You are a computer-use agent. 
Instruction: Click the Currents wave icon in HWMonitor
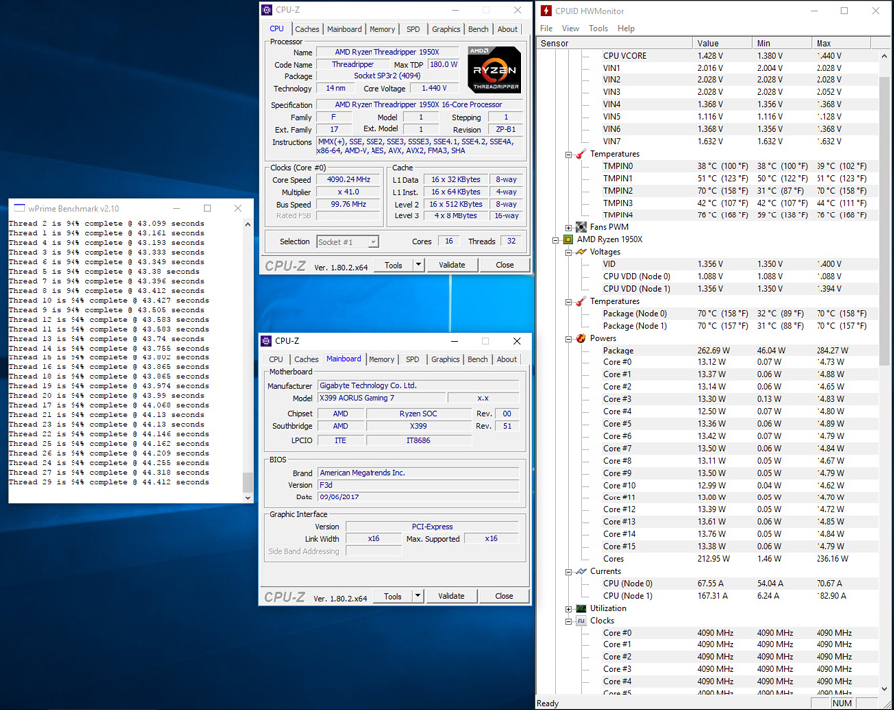[581, 571]
